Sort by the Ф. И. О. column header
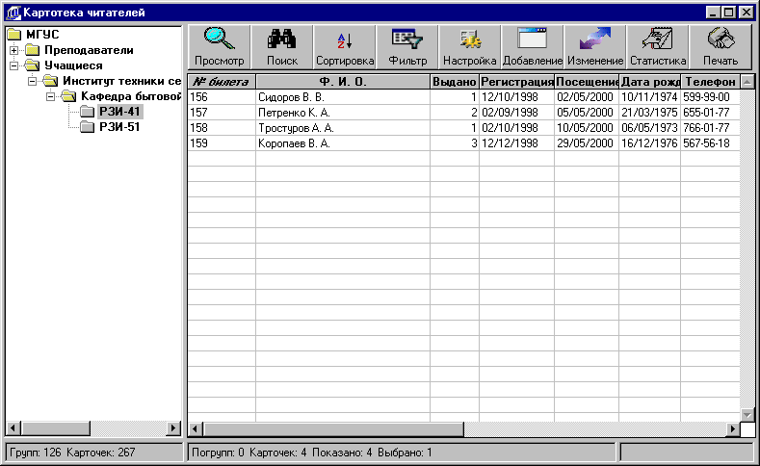 (342, 82)
